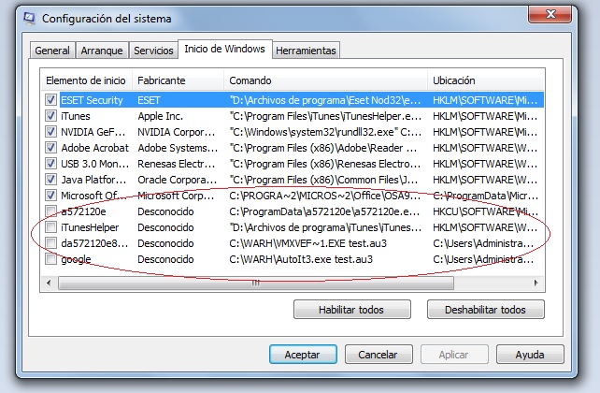Viewport: 600px width, 393px height.
Task: Open the Herramientas tab
Action: point(306,51)
